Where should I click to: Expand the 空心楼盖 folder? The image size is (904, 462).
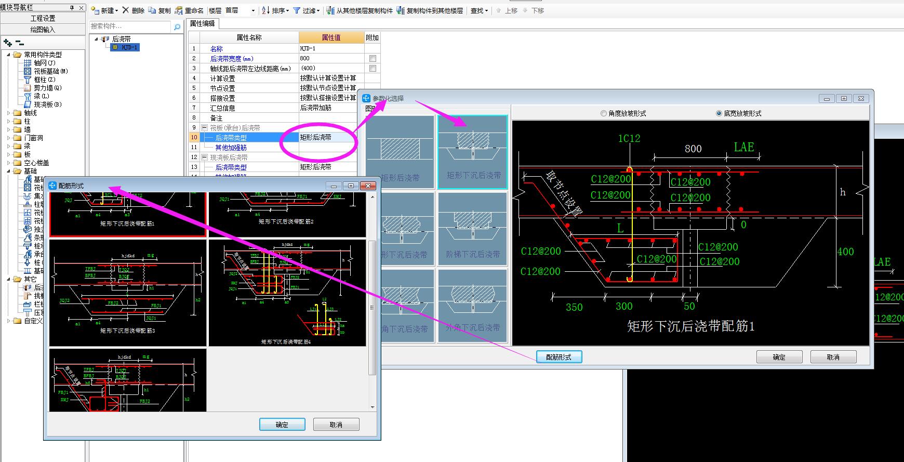(9, 163)
